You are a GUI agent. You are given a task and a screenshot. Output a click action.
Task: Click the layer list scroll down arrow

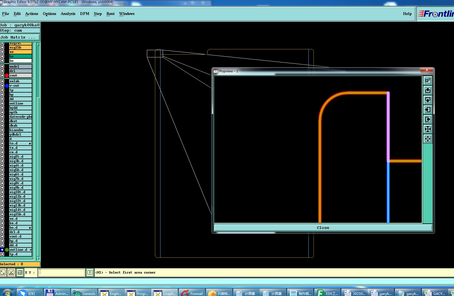(38, 258)
